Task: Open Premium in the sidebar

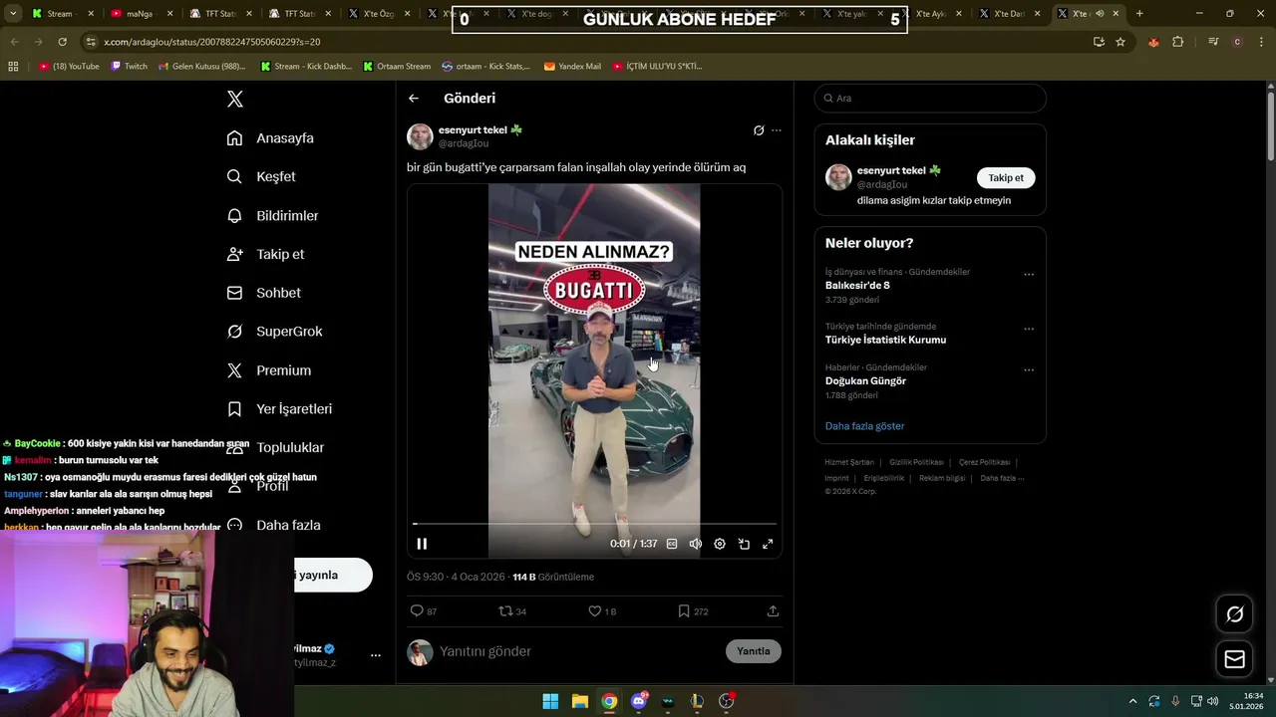Action: click(268, 370)
